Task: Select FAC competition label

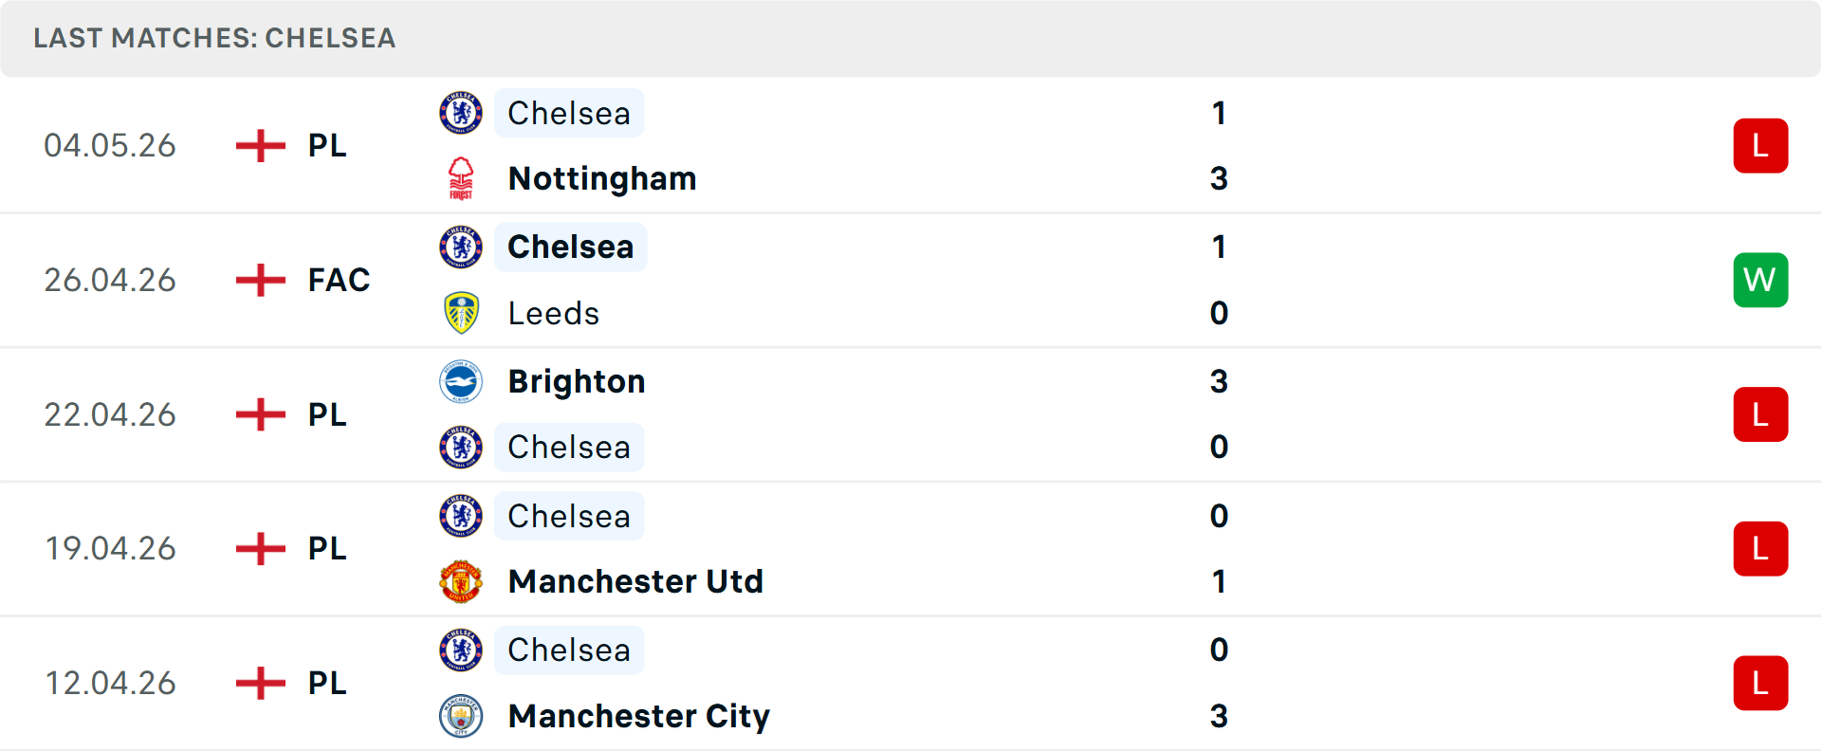Action: click(x=339, y=280)
